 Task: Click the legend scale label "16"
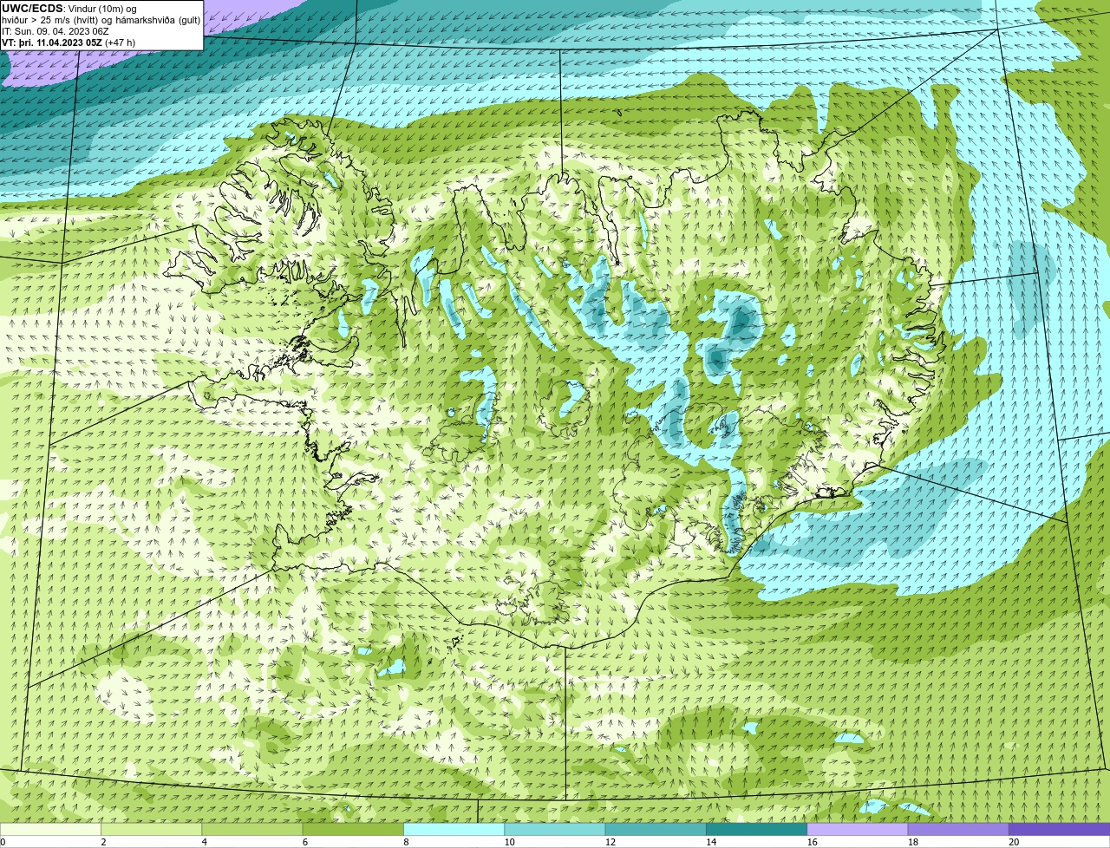tap(813, 842)
